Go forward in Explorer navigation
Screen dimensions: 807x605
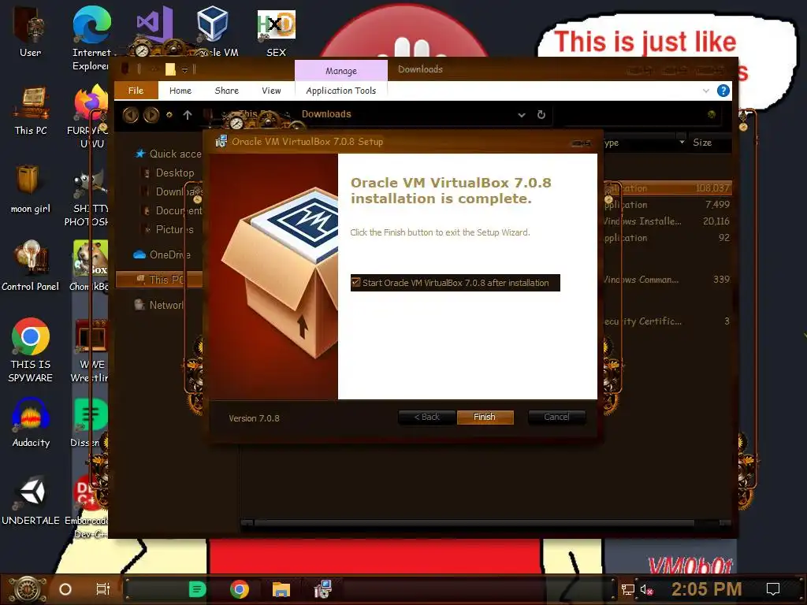coord(151,115)
